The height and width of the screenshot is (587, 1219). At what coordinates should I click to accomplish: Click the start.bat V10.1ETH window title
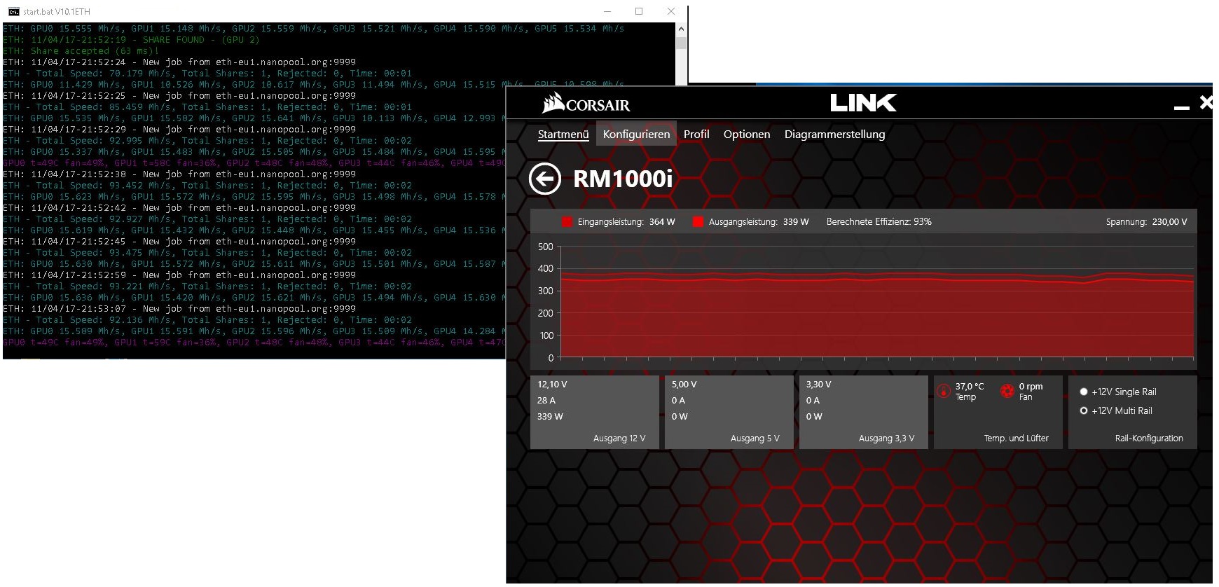pyautogui.click(x=57, y=12)
